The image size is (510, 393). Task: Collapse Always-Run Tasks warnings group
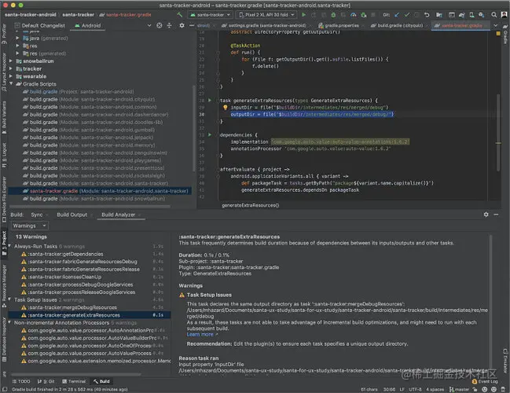[9, 246]
